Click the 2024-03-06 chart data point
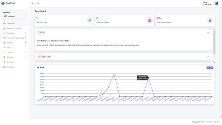The image size is (222, 125). [148, 78]
